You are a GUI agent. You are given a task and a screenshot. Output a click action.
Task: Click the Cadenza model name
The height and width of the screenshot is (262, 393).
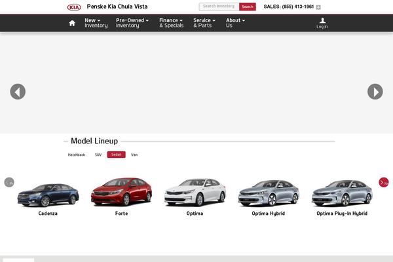pos(48,214)
